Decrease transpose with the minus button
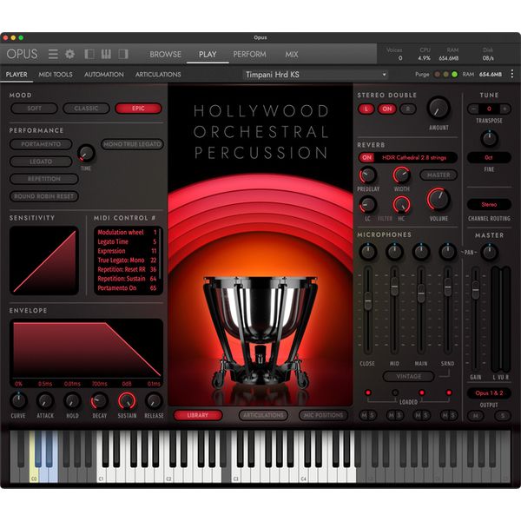This screenshot has width=521, height=521. [x=474, y=109]
